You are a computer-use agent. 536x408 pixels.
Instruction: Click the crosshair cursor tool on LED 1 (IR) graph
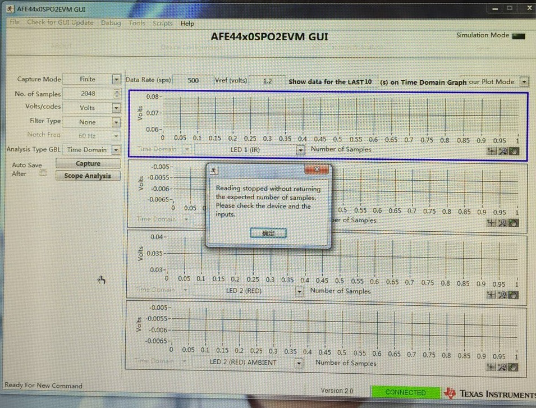tap(492, 151)
